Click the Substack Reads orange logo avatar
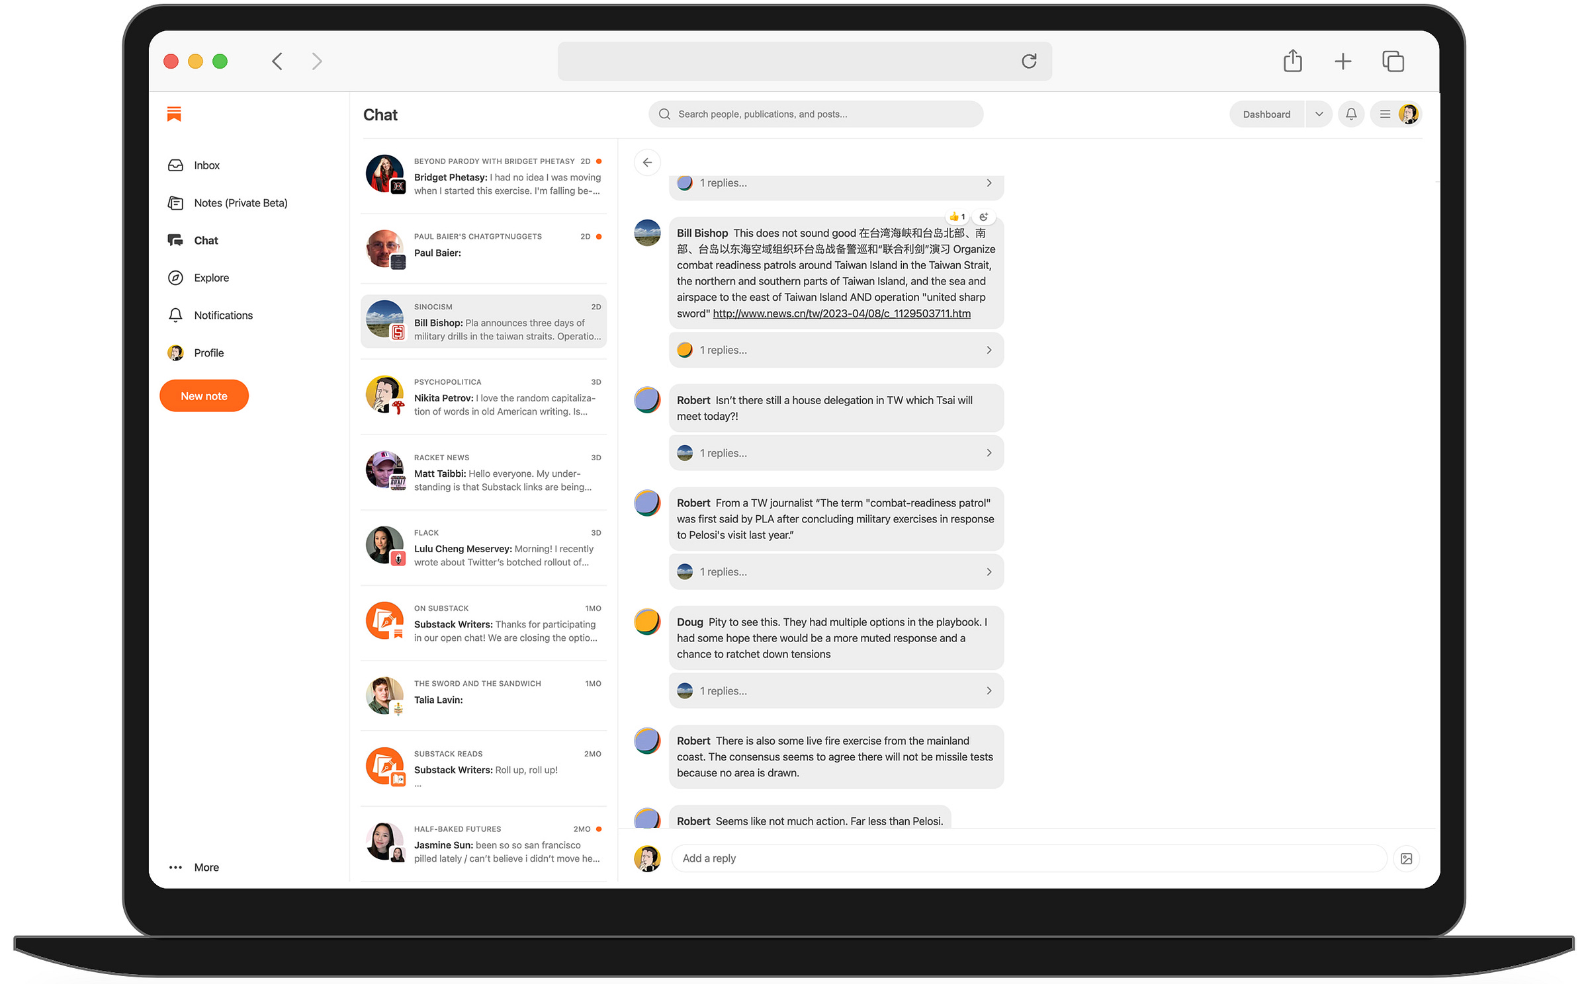 pos(384,766)
